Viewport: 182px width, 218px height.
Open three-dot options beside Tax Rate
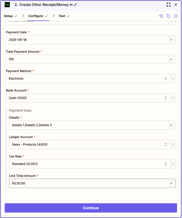[x=173, y=164]
